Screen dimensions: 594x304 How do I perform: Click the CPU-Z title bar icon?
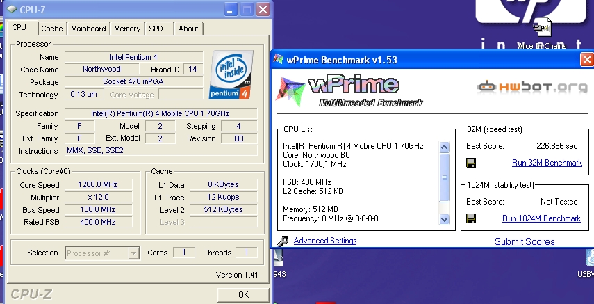click(x=12, y=9)
